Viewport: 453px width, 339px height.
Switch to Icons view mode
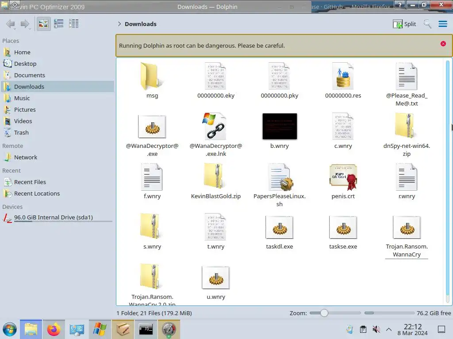click(43, 24)
